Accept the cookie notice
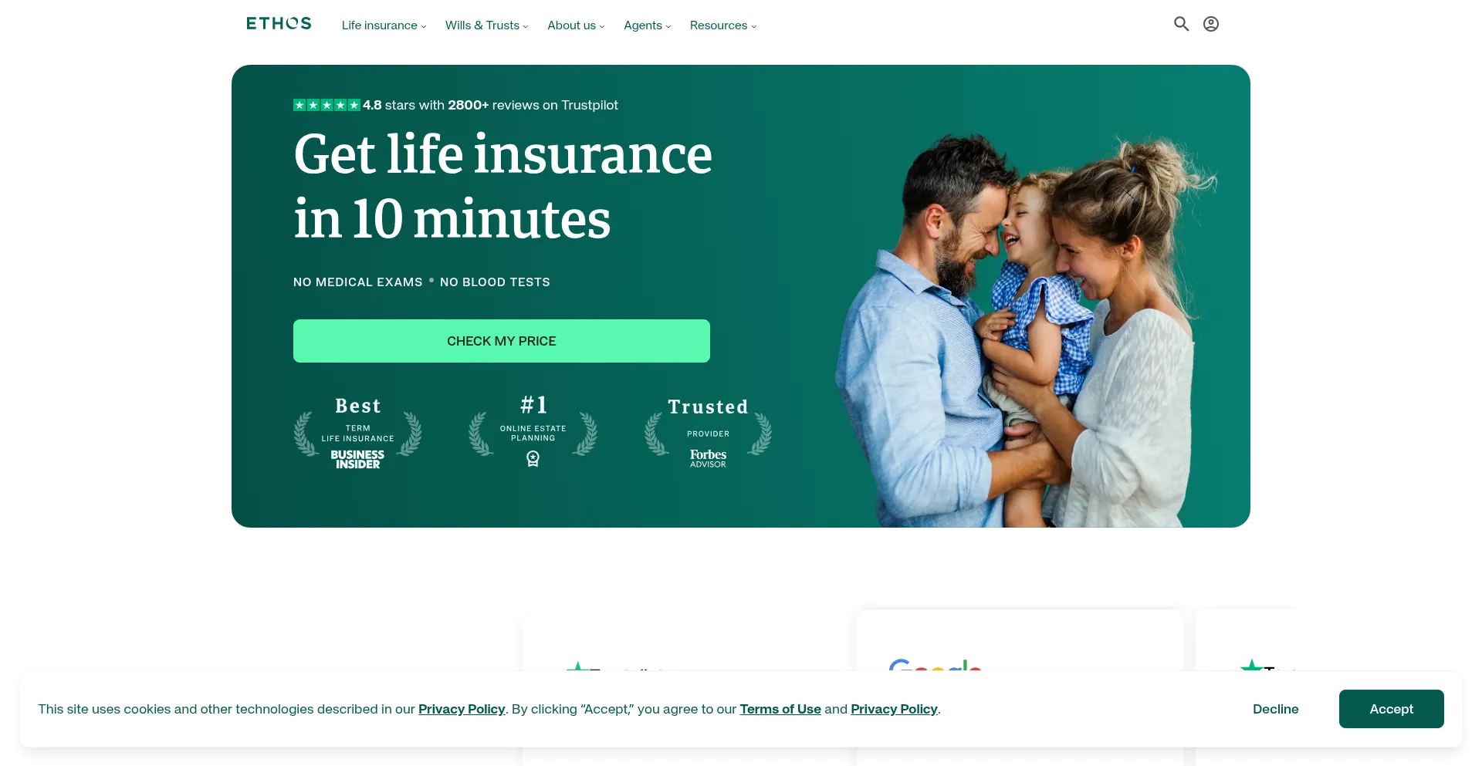This screenshot has width=1482, height=766. 1391,709
